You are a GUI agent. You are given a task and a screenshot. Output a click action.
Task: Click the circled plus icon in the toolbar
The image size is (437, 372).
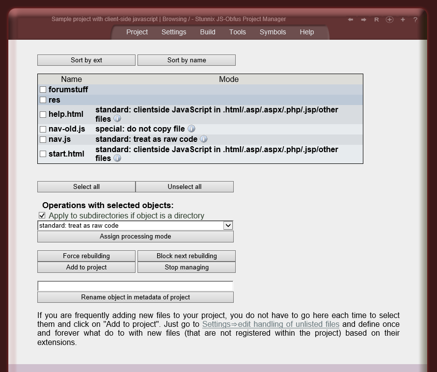tap(389, 19)
